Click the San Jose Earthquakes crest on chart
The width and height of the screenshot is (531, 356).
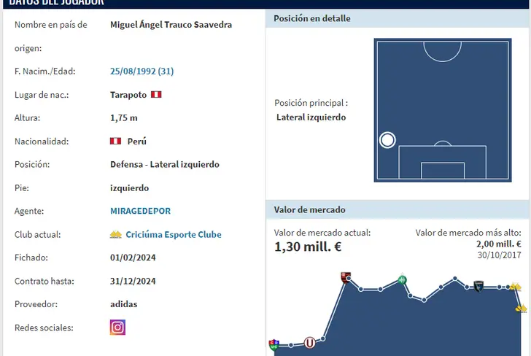(x=478, y=286)
